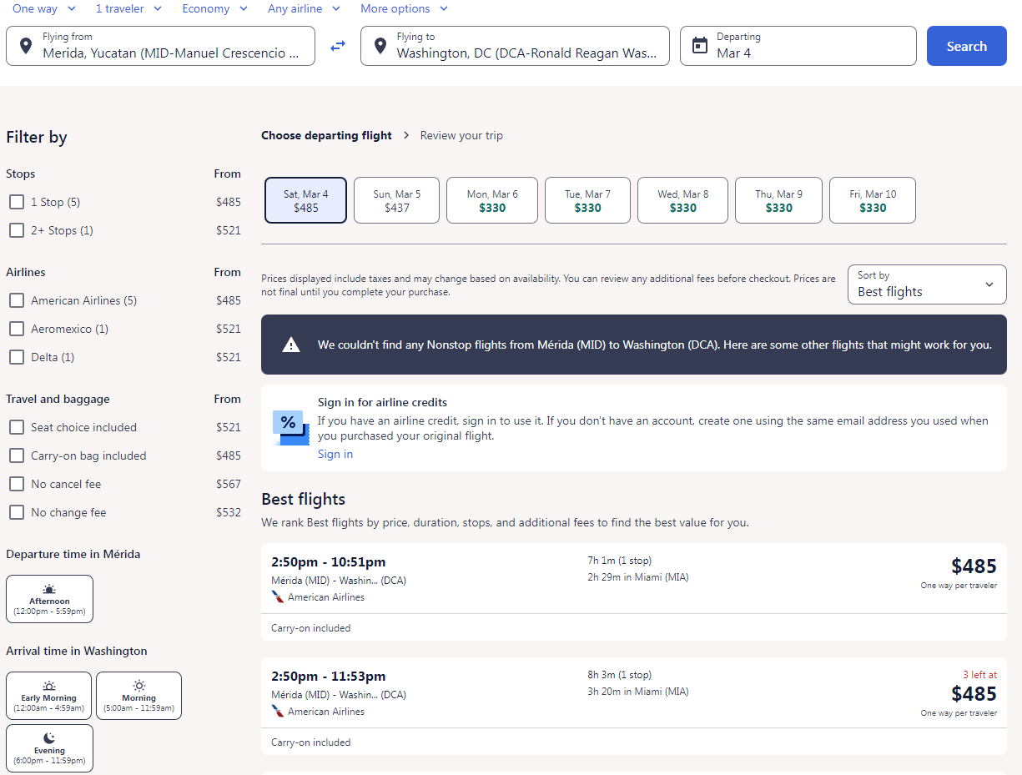Click Carry-on included on the 11:53pm flight
This screenshot has height=775, width=1022.
pyautogui.click(x=311, y=742)
